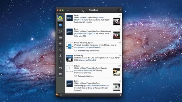Viewport: 182px width, 102px height.
Task: Compose a new tweet
Action: pyautogui.click(x=119, y=10)
